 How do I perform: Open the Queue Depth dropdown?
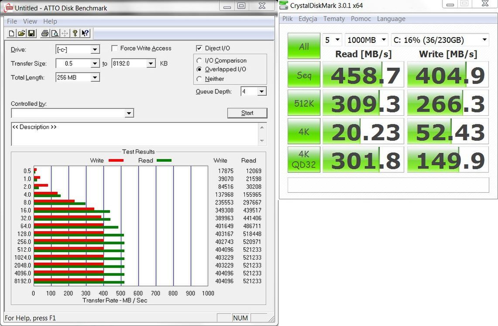(261, 92)
